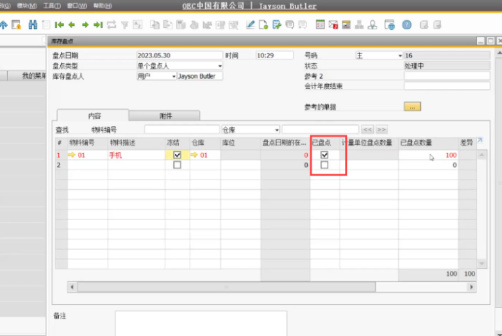Open the 模块(M) menu
Viewport: 502px width, 336px height.
pos(27,6)
